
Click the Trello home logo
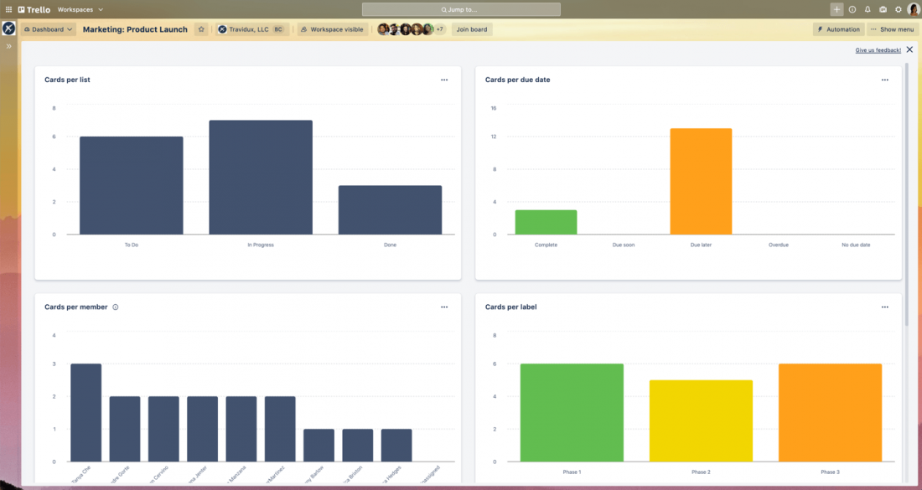click(x=31, y=9)
